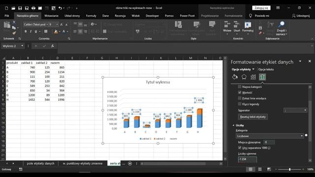Viewport: 315px width, 177px height.
Task: Click the Zaloguj się button
Action: coord(261,8)
